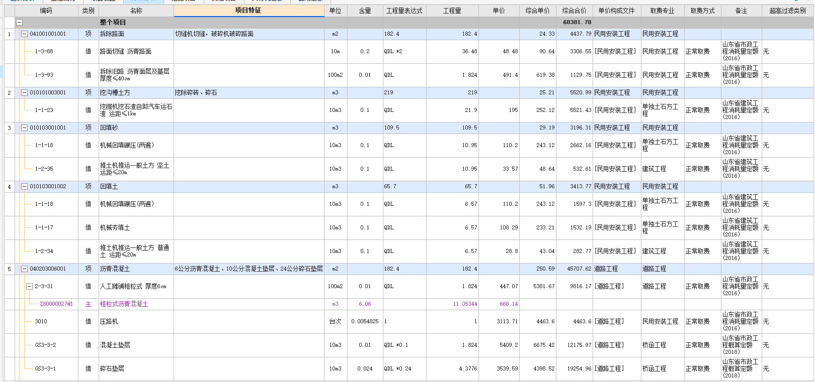Image resolution: width=815 pixels, height=382 pixels.
Task: Select the 项目特征 column header
Action: pyautogui.click(x=249, y=11)
